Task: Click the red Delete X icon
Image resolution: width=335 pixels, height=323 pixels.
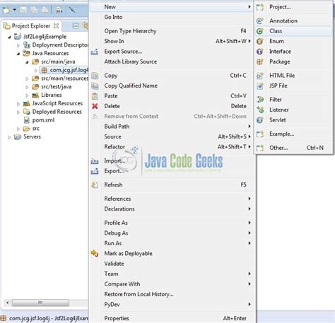Action: (95, 106)
